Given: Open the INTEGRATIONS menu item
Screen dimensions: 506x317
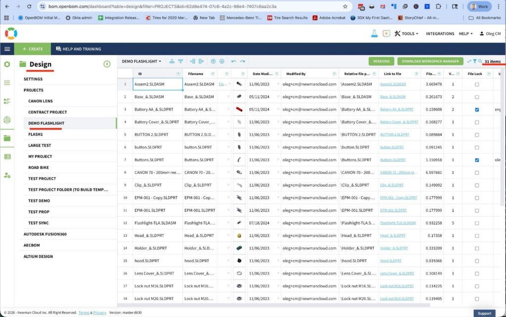Looking at the screenshot, I should [x=440, y=34].
